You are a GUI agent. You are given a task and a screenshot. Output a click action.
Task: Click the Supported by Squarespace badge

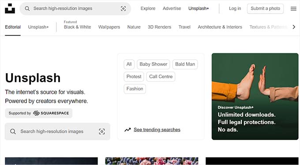[x=39, y=113]
